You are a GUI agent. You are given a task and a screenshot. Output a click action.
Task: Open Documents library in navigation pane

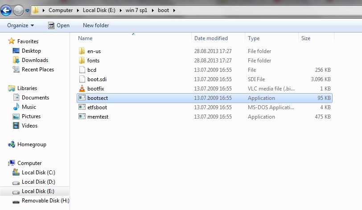click(35, 98)
